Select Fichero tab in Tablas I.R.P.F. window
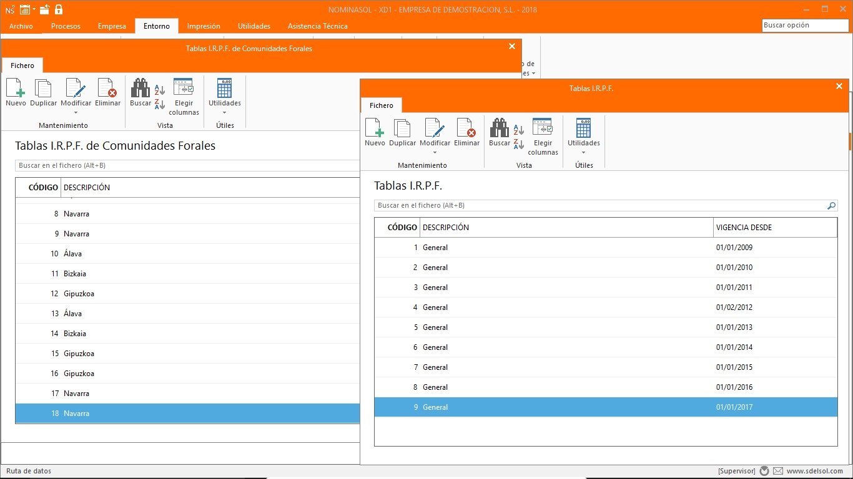Image resolution: width=853 pixels, height=479 pixels. [382, 105]
